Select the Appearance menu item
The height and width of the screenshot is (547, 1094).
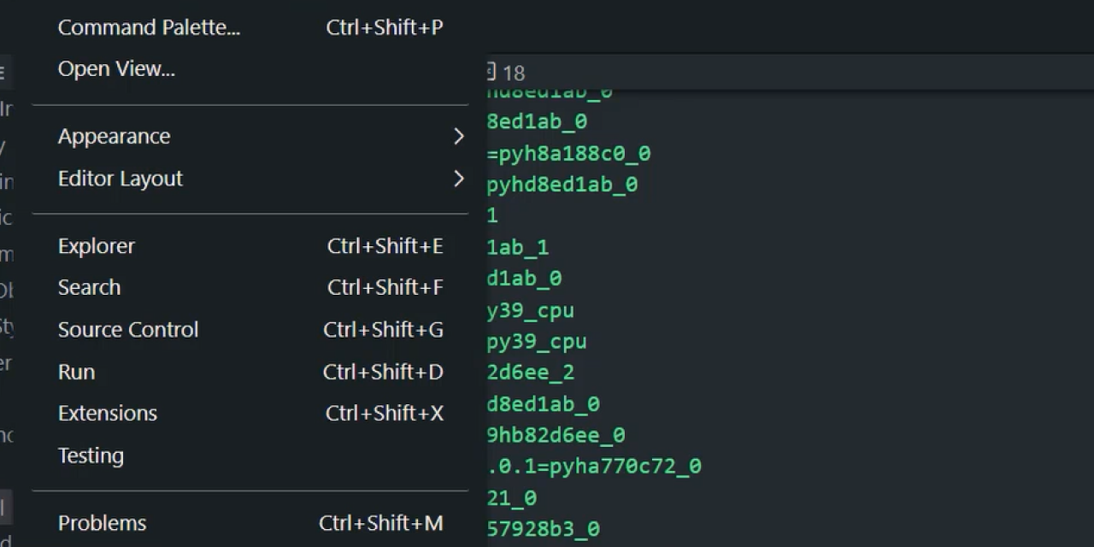coord(114,137)
